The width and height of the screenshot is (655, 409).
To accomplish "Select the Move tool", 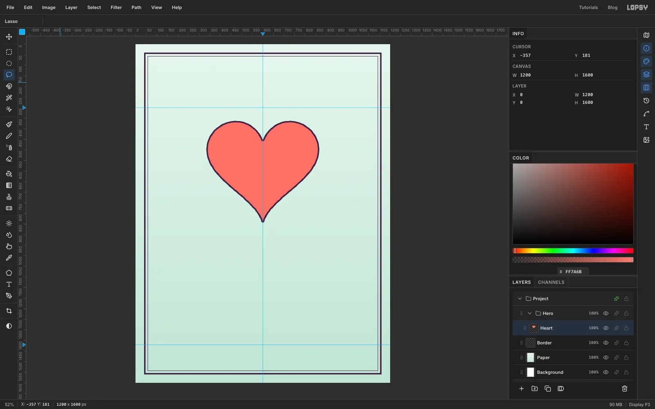I will tap(9, 37).
